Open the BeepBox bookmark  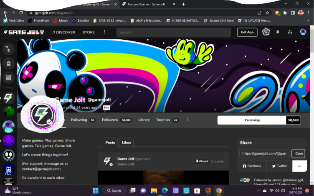tap(81, 20)
